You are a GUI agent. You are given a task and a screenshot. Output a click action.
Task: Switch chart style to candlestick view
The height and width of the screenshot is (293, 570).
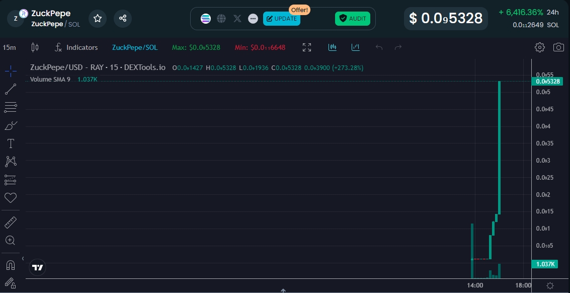pos(332,47)
